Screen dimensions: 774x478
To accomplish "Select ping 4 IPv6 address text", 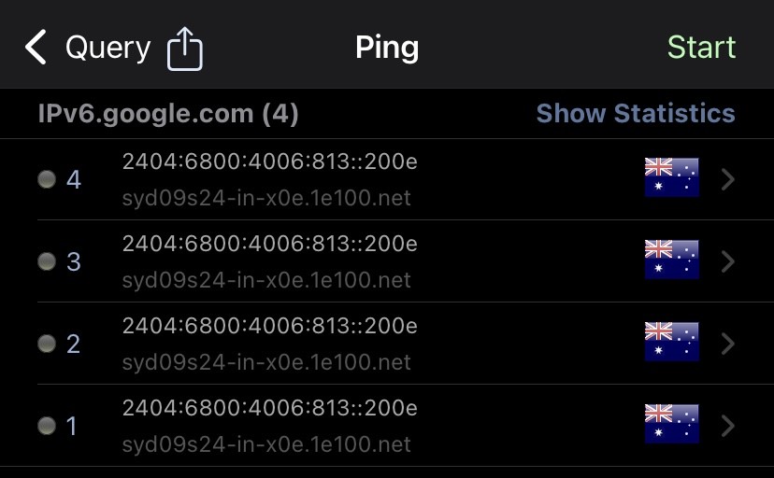I will (269, 162).
